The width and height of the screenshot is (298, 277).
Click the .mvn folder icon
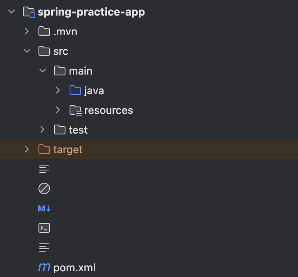coord(44,32)
